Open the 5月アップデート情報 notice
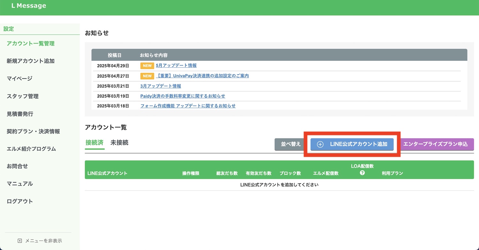Screen dimensions: 479x250 pyautogui.click(x=176, y=66)
